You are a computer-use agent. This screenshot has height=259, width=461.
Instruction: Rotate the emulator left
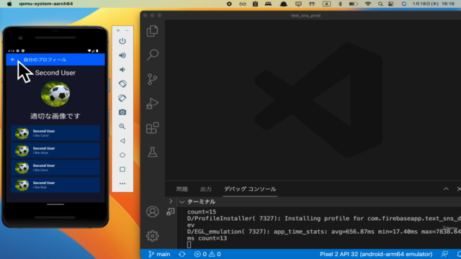point(122,83)
